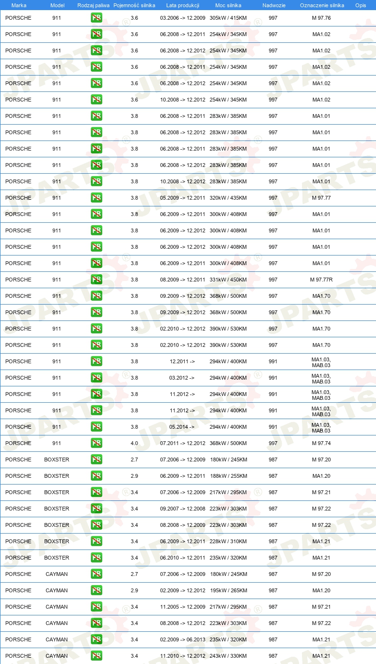
Task: Click the power value 320kW / 435KM
Action: point(228,198)
